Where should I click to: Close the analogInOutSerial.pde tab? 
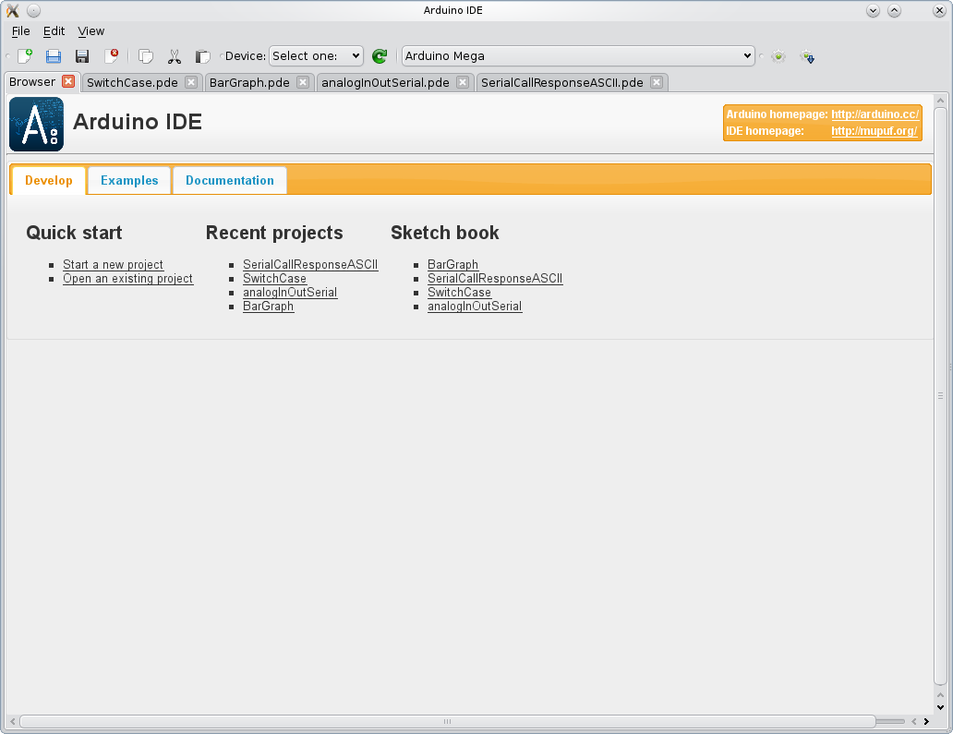[x=463, y=82]
